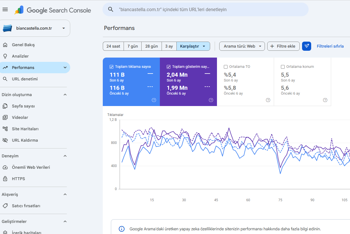Select the 24 saat date range
This screenshot has width=350, height=234.
pos(113,46)
